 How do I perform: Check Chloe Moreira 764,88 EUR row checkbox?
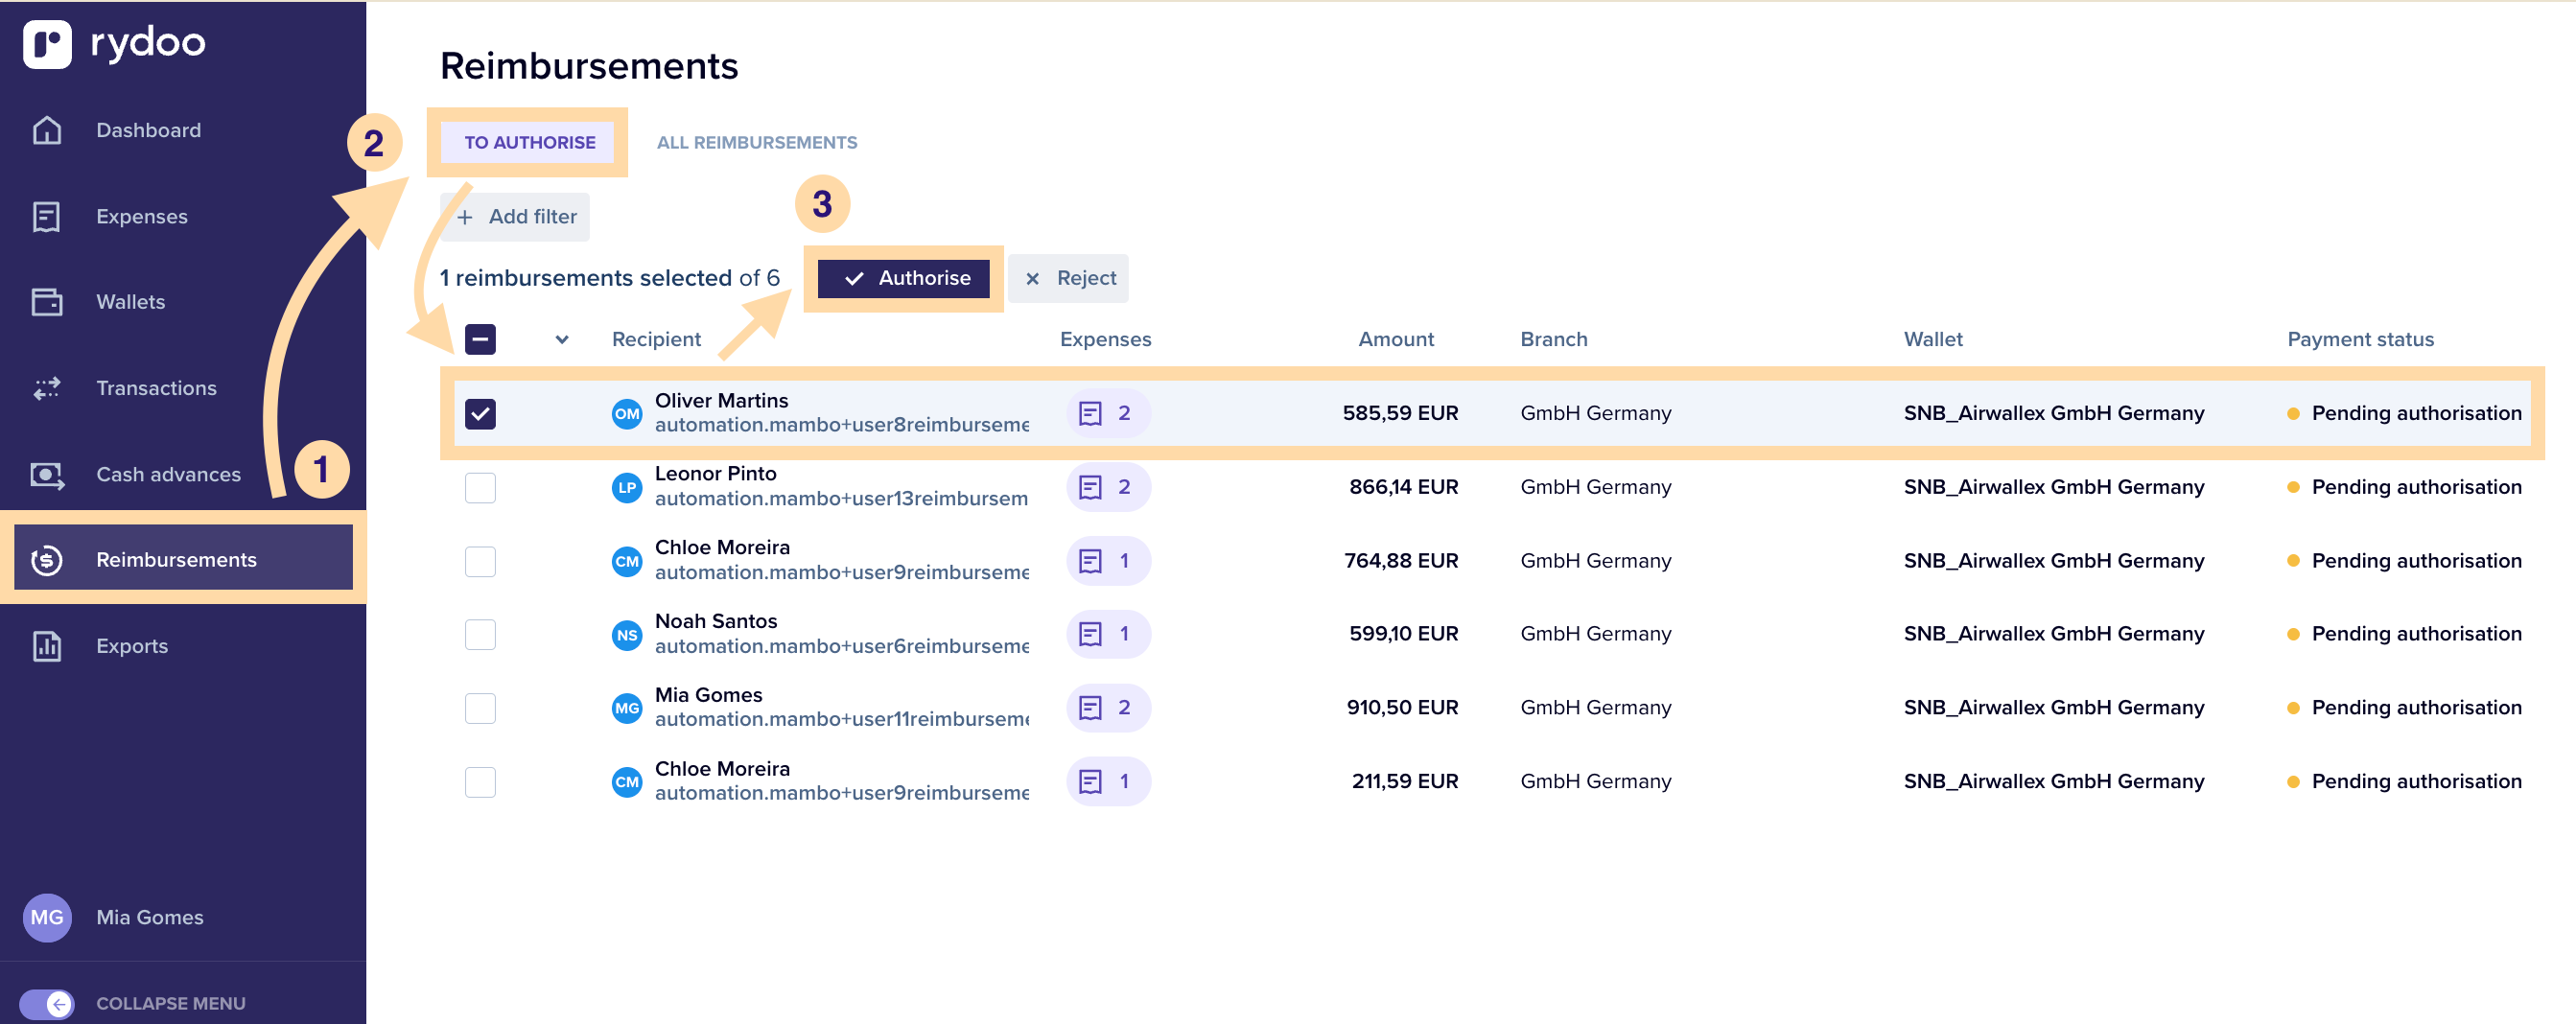tap(480, 561)
